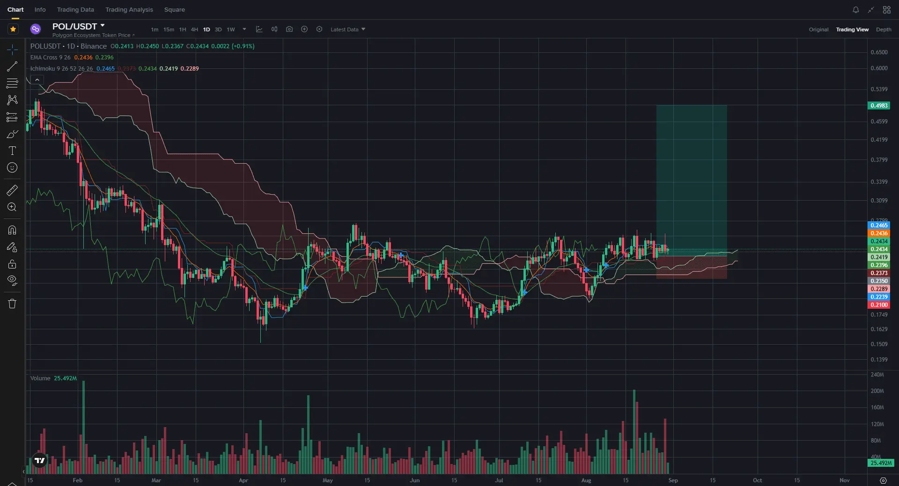
Task: Click the blue 0.2465 price axis label
Action: (879, 225)
